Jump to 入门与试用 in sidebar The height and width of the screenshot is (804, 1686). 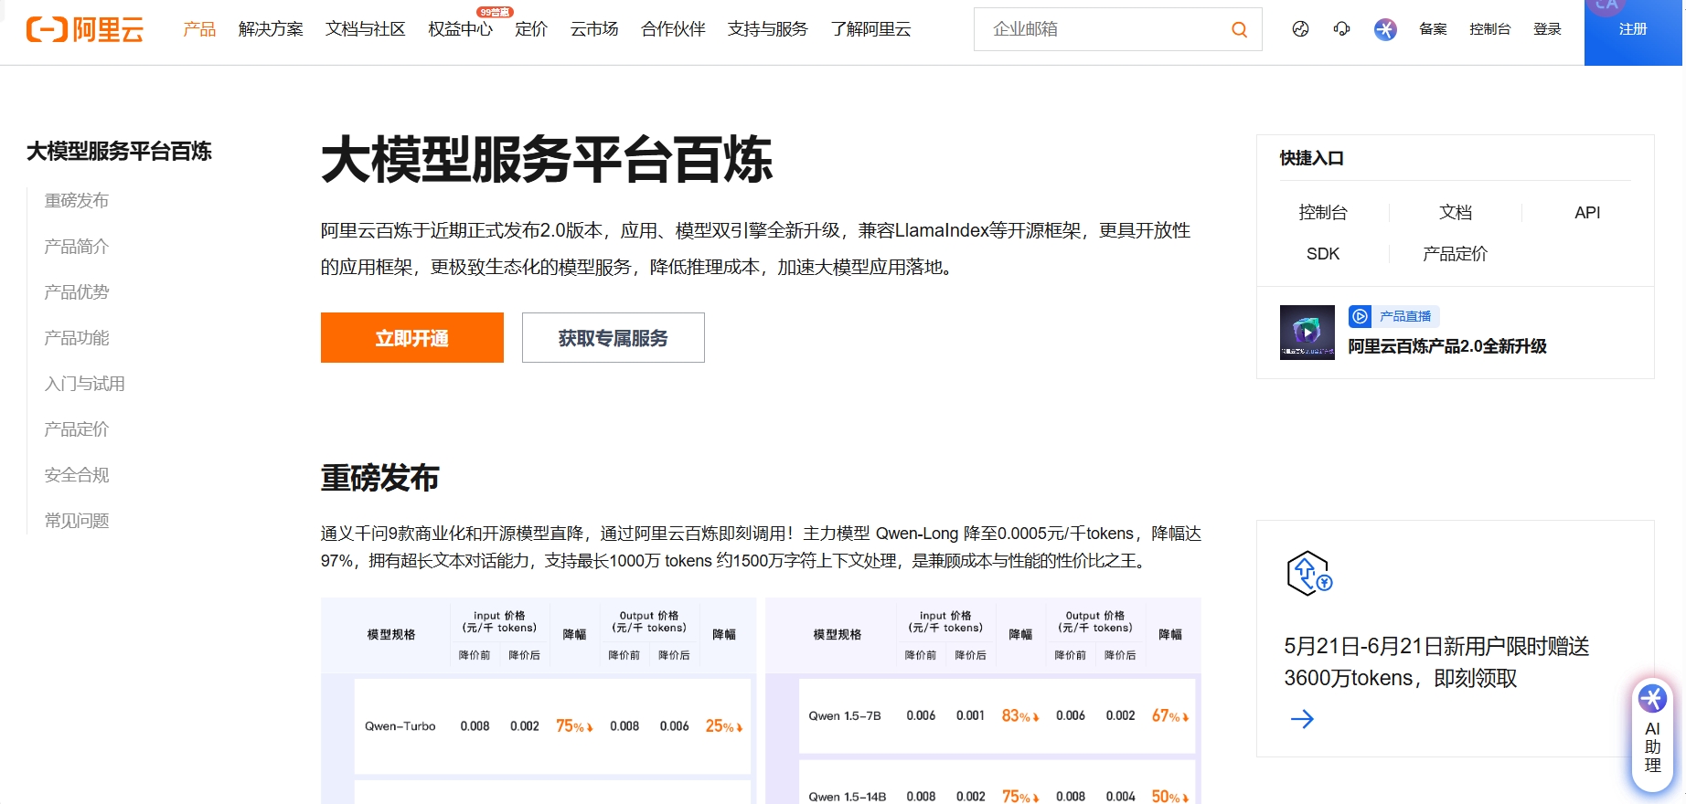click(85, 383)
